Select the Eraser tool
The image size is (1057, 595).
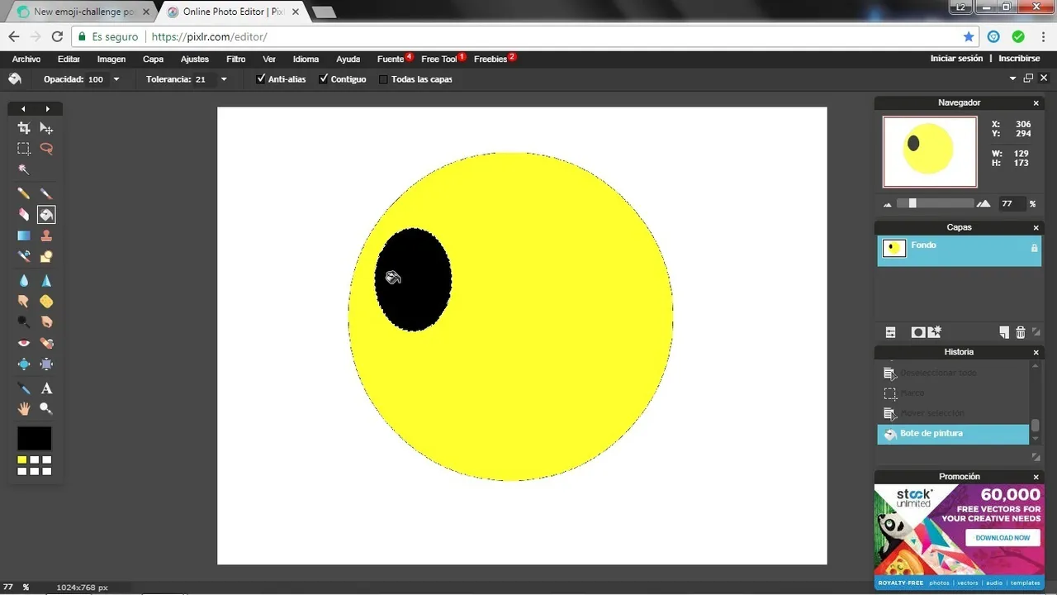click(x=24, y=215)
